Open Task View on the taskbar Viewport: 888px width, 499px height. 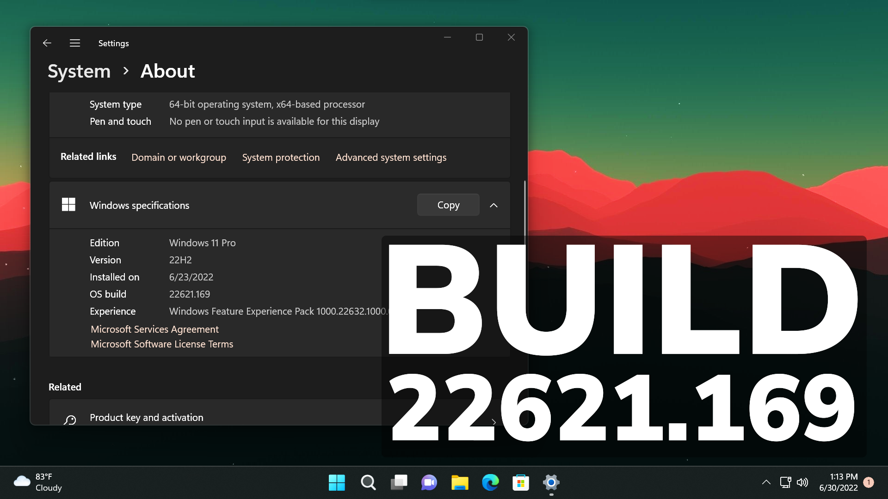(x=399, y=482)
